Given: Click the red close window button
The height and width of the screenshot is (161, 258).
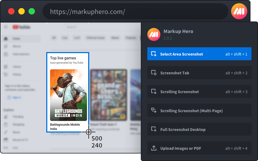Looking at the screenshot, I should [x=11, y=11].
